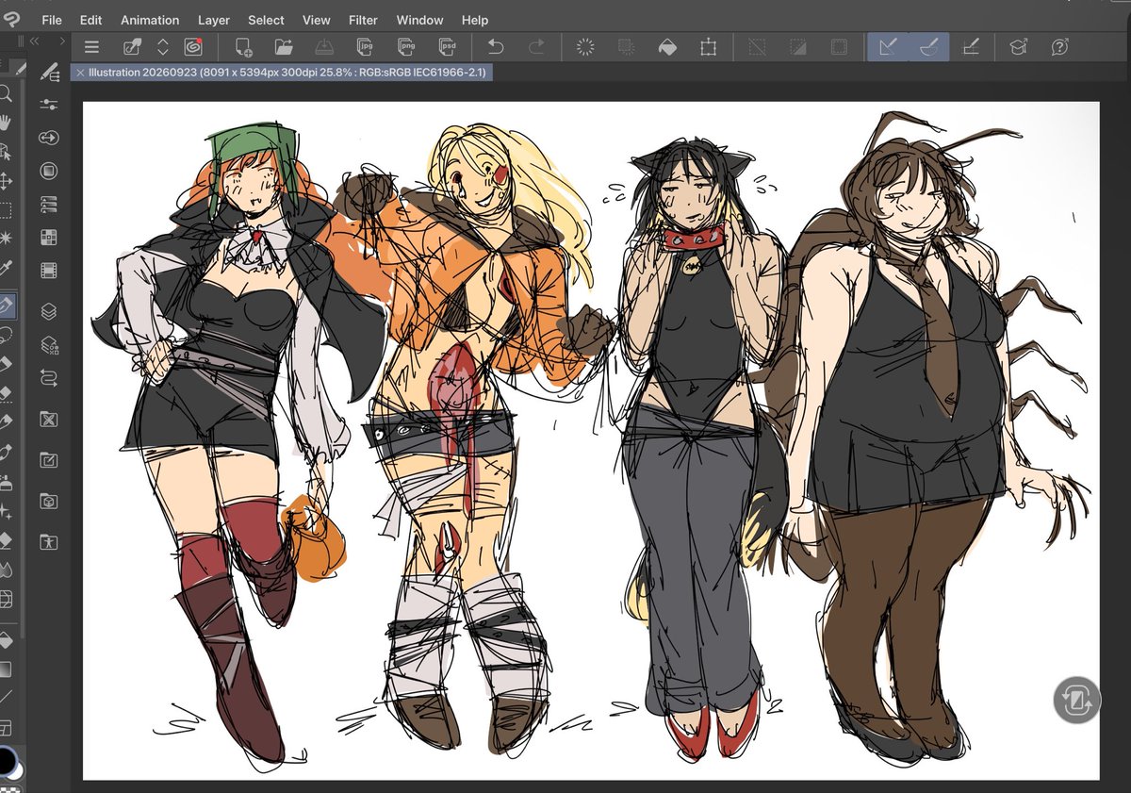Image resolution: width=1131 pixels, height=793 pixels.
Task: Toggle Snap to Grid
Action: pos(971,47)
